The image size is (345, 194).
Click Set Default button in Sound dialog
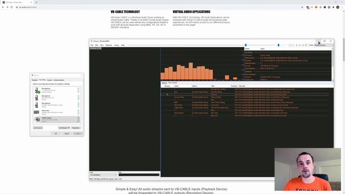click(63, 128)
